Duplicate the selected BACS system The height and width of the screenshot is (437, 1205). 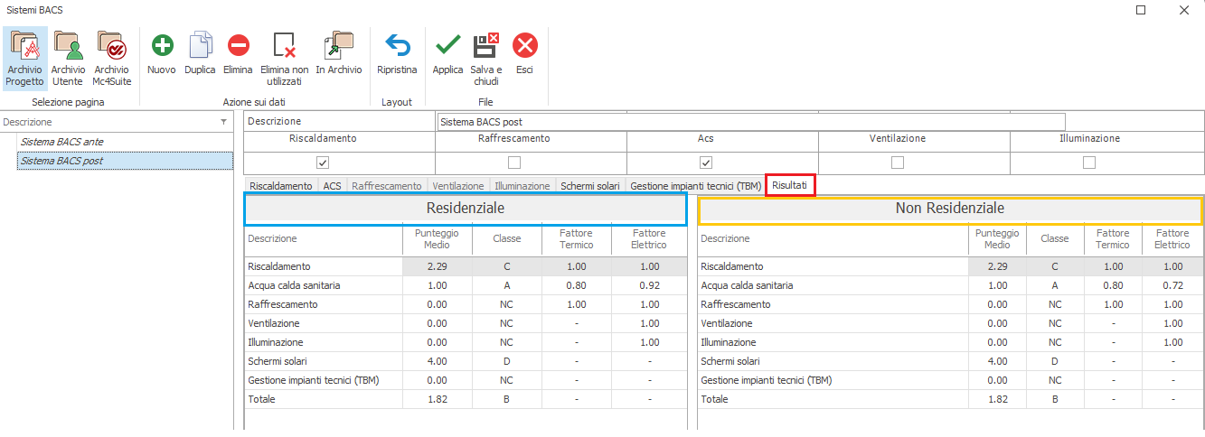point(200,45)
